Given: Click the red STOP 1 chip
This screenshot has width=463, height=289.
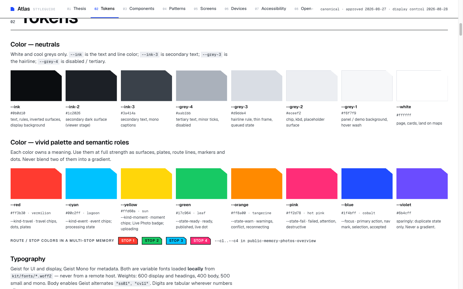Looking at the screenshot, I should coord(128,241).
